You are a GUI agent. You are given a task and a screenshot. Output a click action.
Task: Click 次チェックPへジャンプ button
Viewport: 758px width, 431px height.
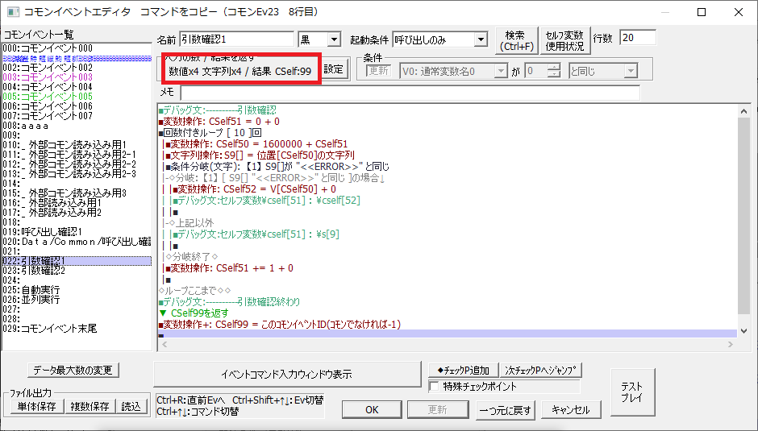click(540, 371)
